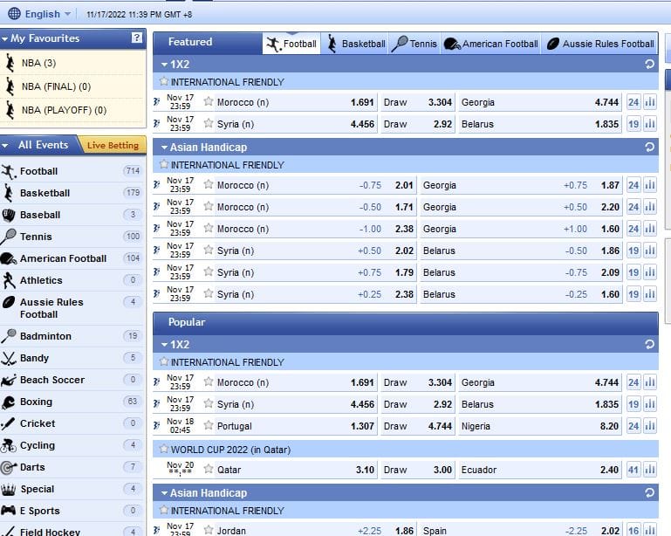Screen dimensions: 671x536
Task: Refresh Featured Asian Handicap odds
Action: click(x=649, y=148)
